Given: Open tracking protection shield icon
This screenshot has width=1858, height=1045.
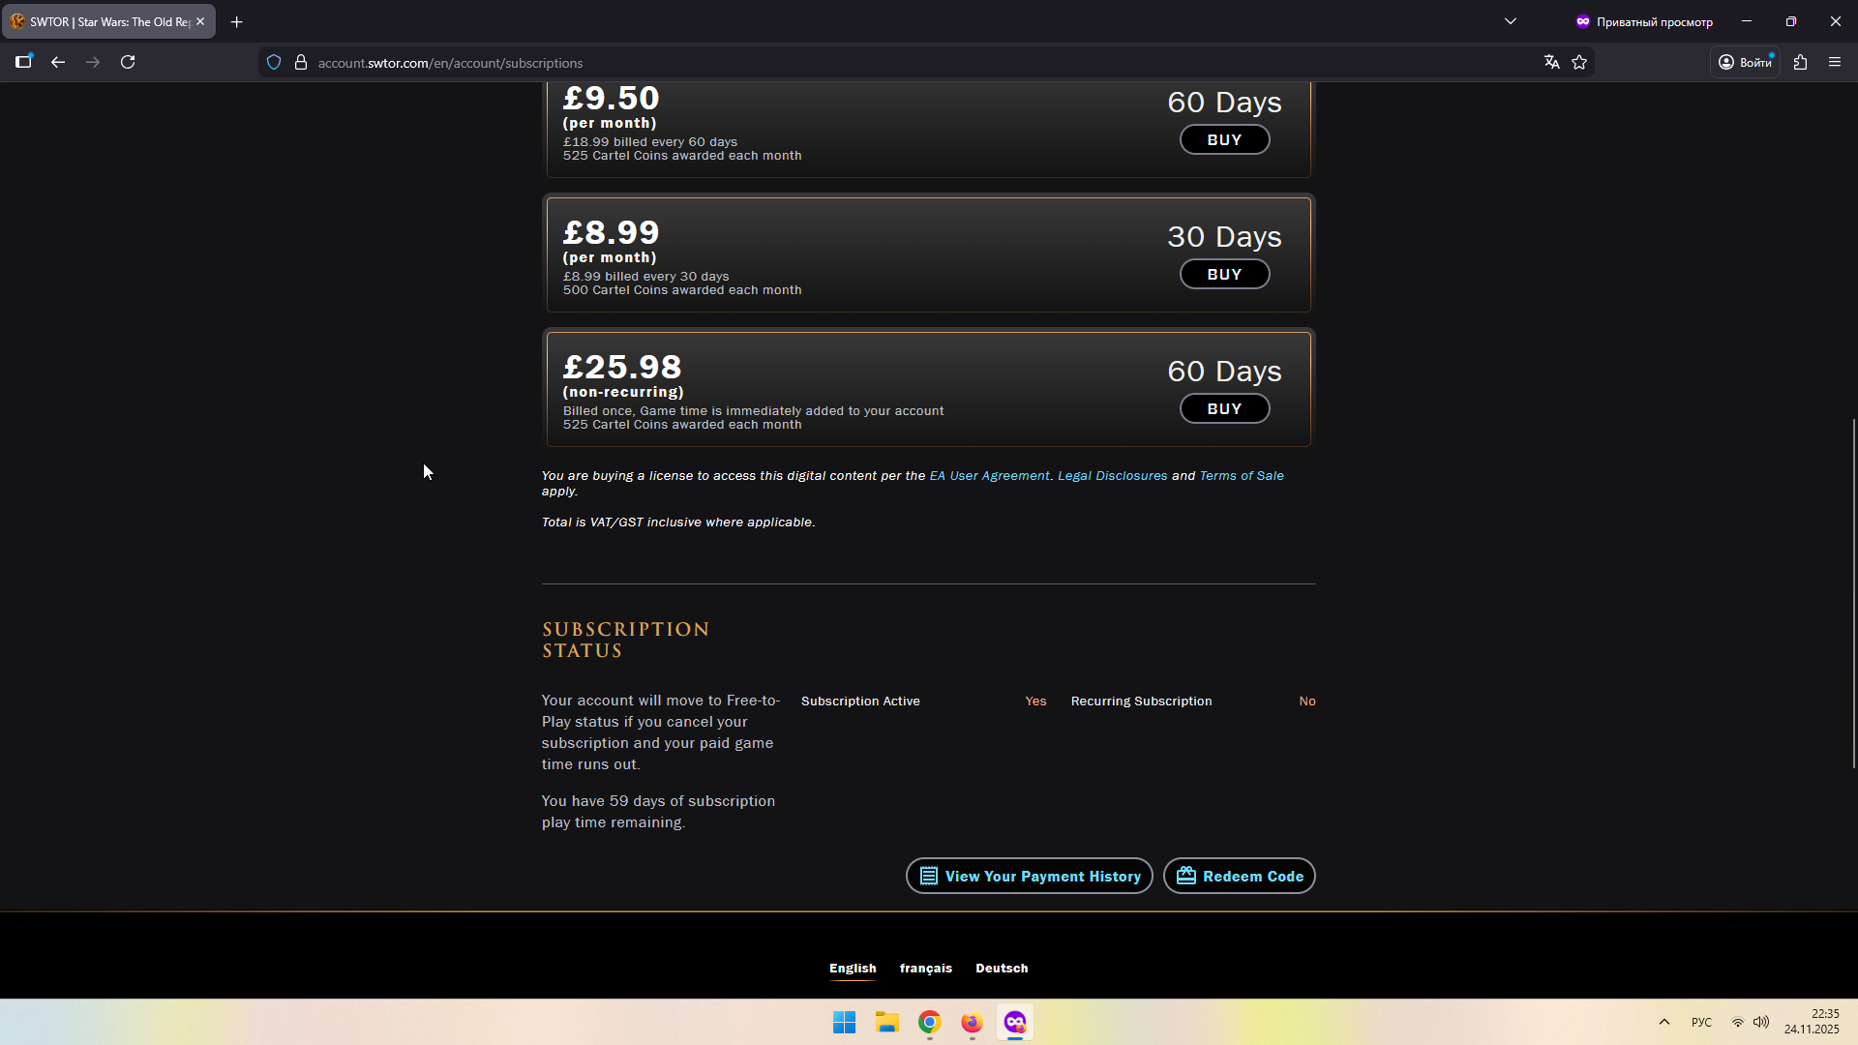Looking at the screenshot, I should tap(274, 62).
